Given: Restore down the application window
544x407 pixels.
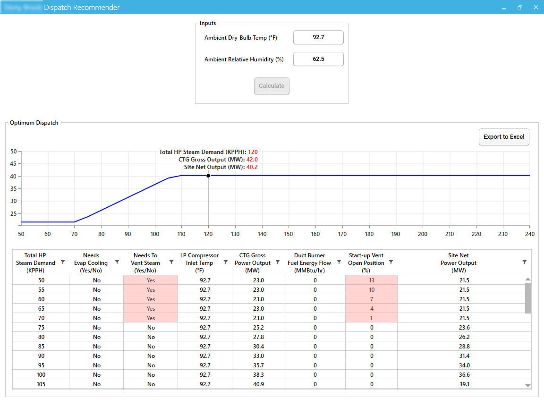Looking at the screenshot, I should [x=519, y=7].
